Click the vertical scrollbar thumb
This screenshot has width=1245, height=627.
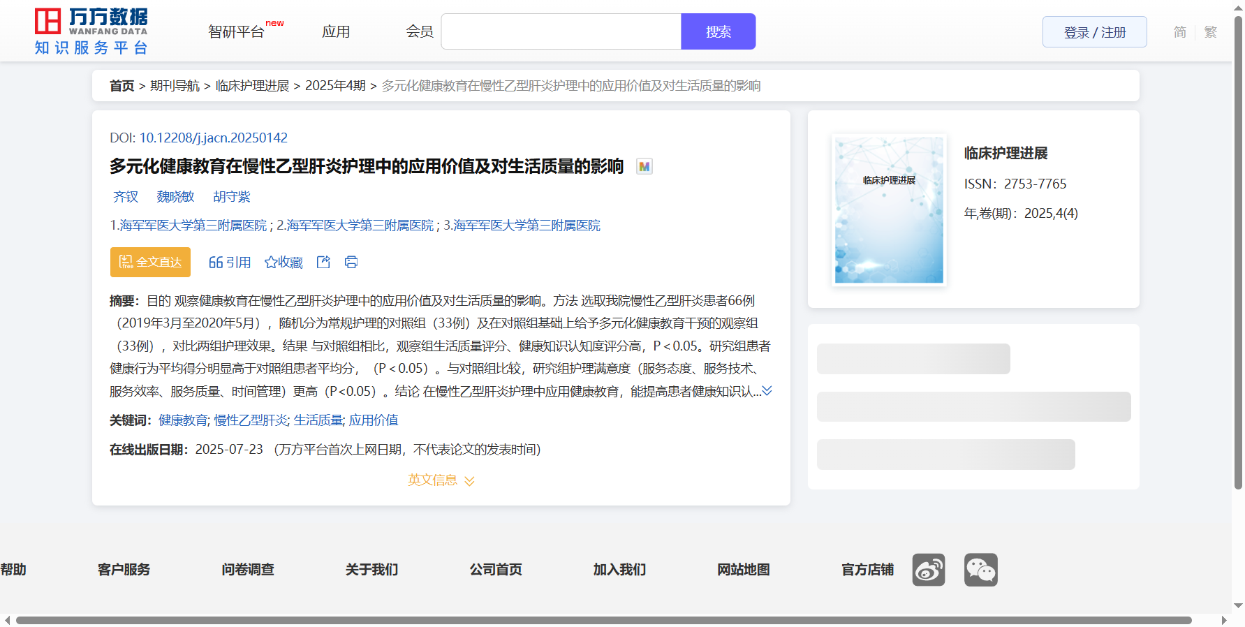tap(1238, 251)
